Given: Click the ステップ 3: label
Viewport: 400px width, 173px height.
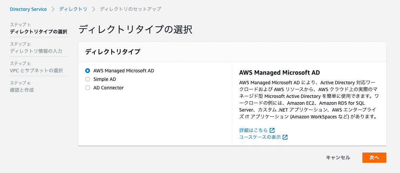Looking at the screenshot, I should click(x=21, y=63).
